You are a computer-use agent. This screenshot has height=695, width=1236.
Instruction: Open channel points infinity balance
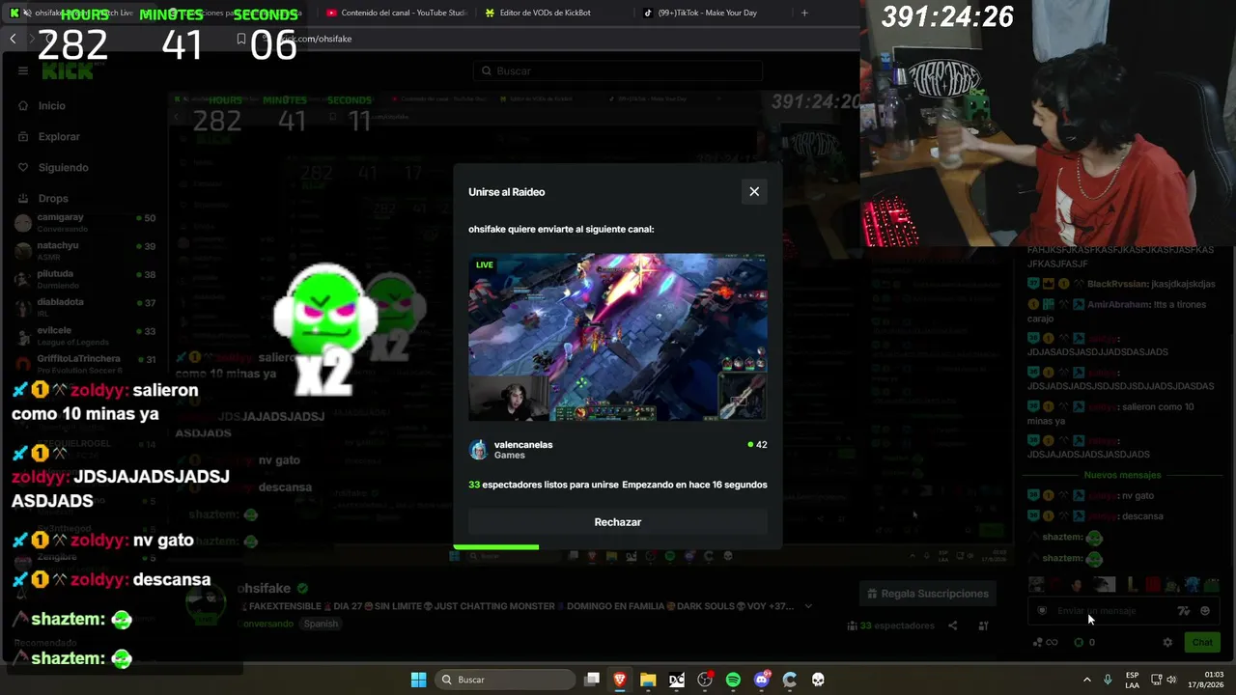[x=1045, y=642]
